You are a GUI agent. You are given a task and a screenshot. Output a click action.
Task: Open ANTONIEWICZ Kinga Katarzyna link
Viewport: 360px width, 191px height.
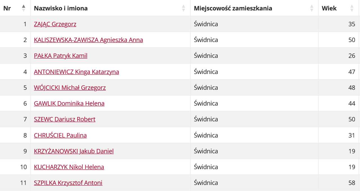(x=76, y=72)
